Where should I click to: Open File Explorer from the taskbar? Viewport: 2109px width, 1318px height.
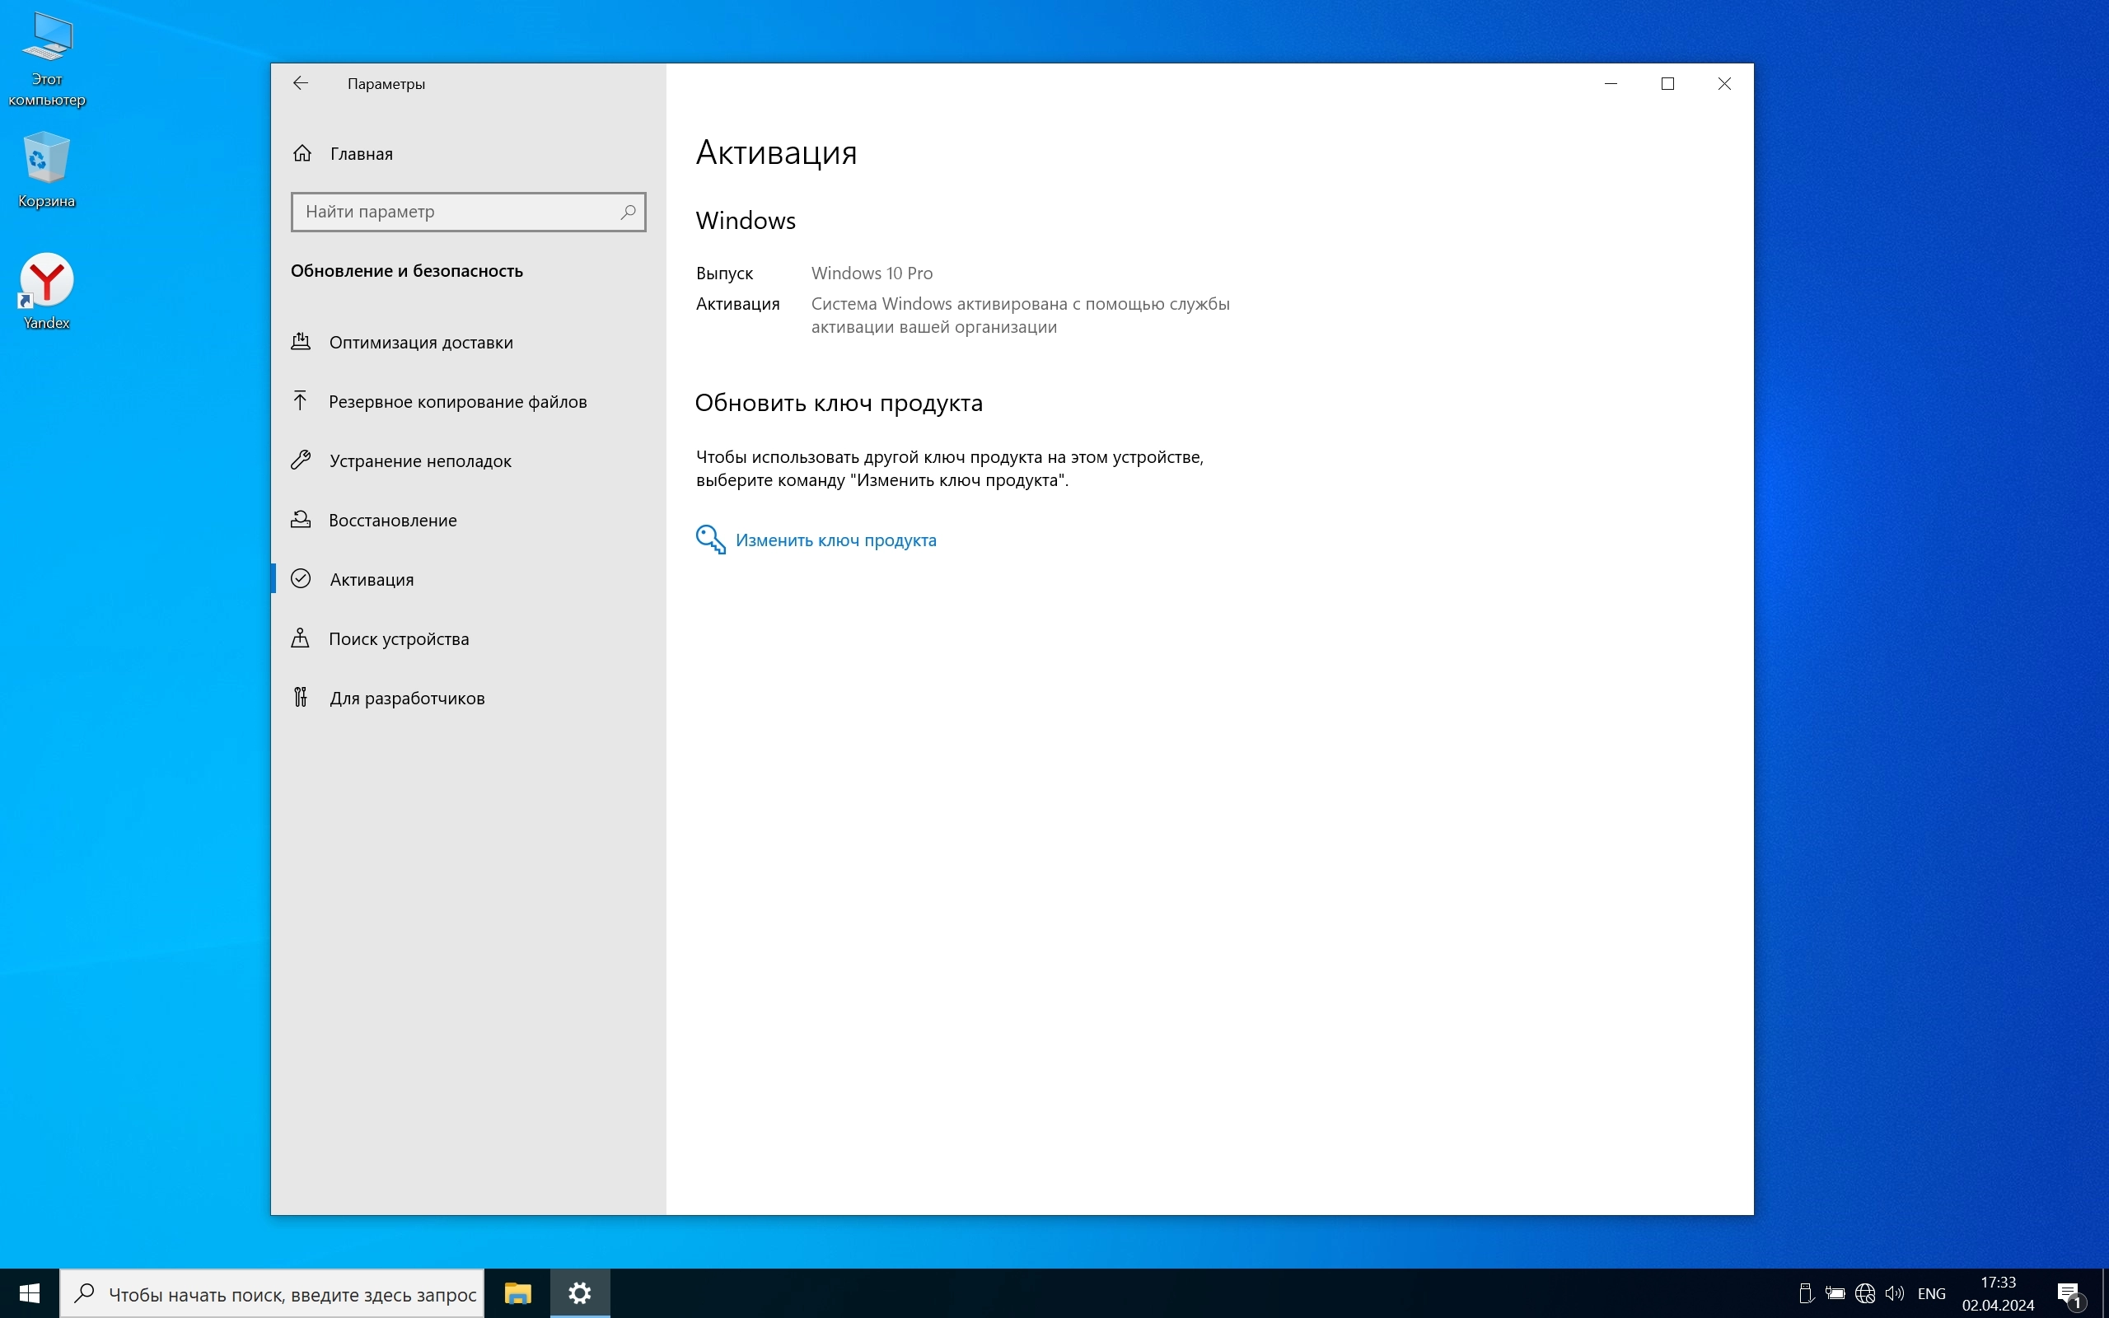(x=517, y=1293)
